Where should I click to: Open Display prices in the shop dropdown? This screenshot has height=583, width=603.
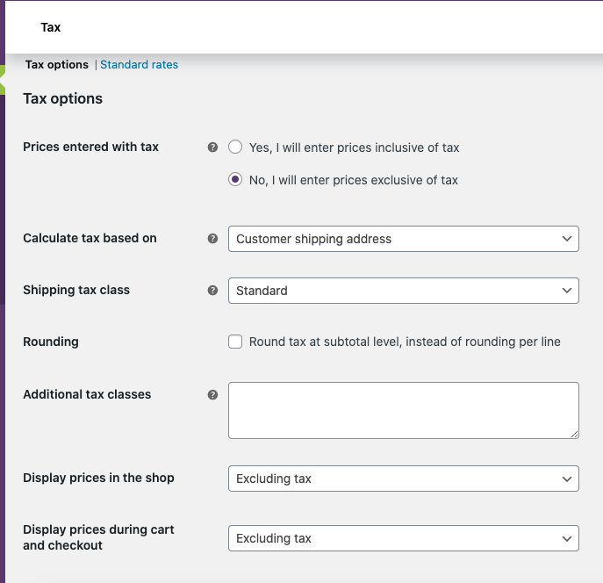pyautogui.click(x=403, y=479)
